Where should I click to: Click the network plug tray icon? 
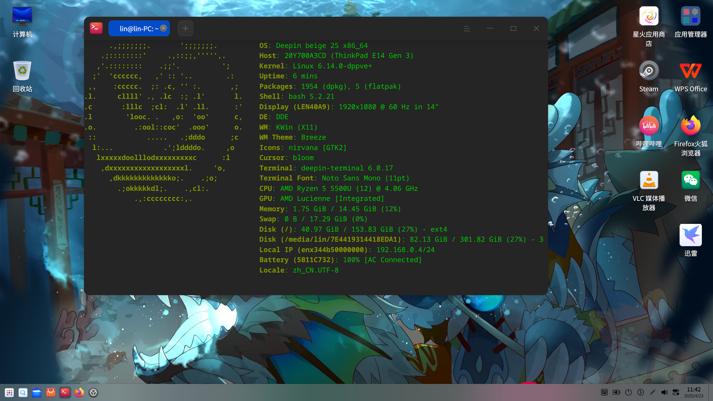[652, 392]
